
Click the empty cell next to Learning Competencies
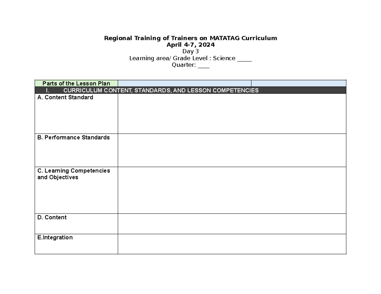232,189
